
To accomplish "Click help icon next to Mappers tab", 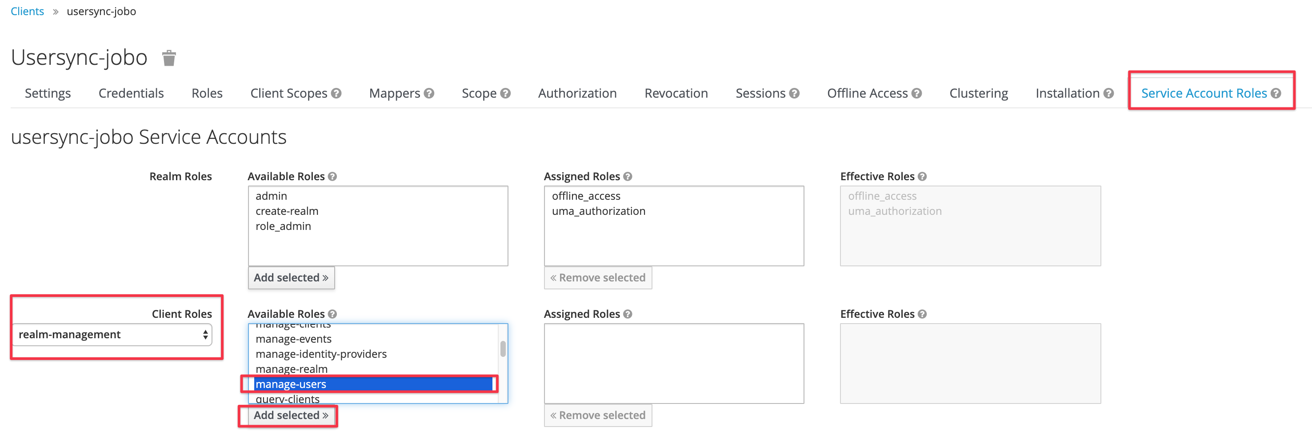I will pyautogui.click(x=429, y=94).
